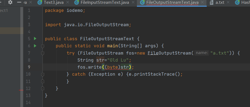The image size is (250, 107).
Task: Run main method from gutter arrow
Action: pyautogui.click(x=35, y=46)
